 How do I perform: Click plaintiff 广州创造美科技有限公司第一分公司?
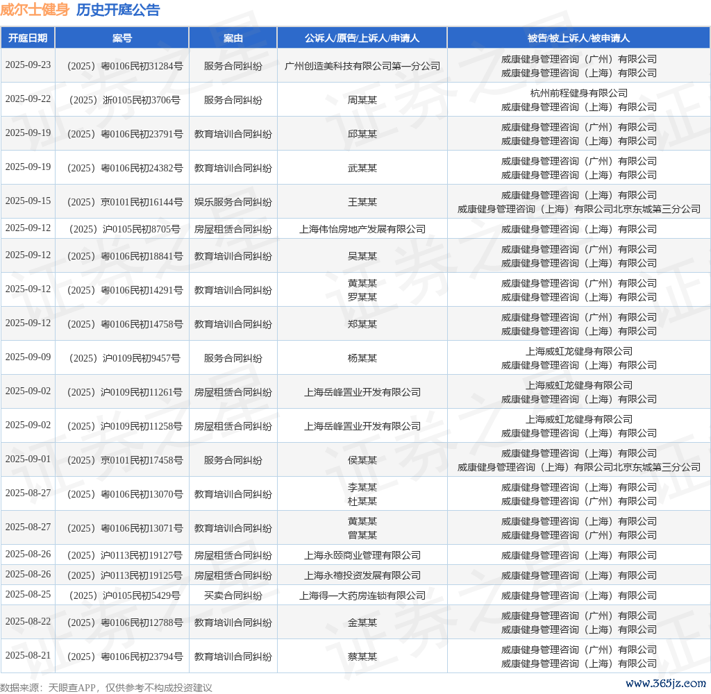(362, 66)
